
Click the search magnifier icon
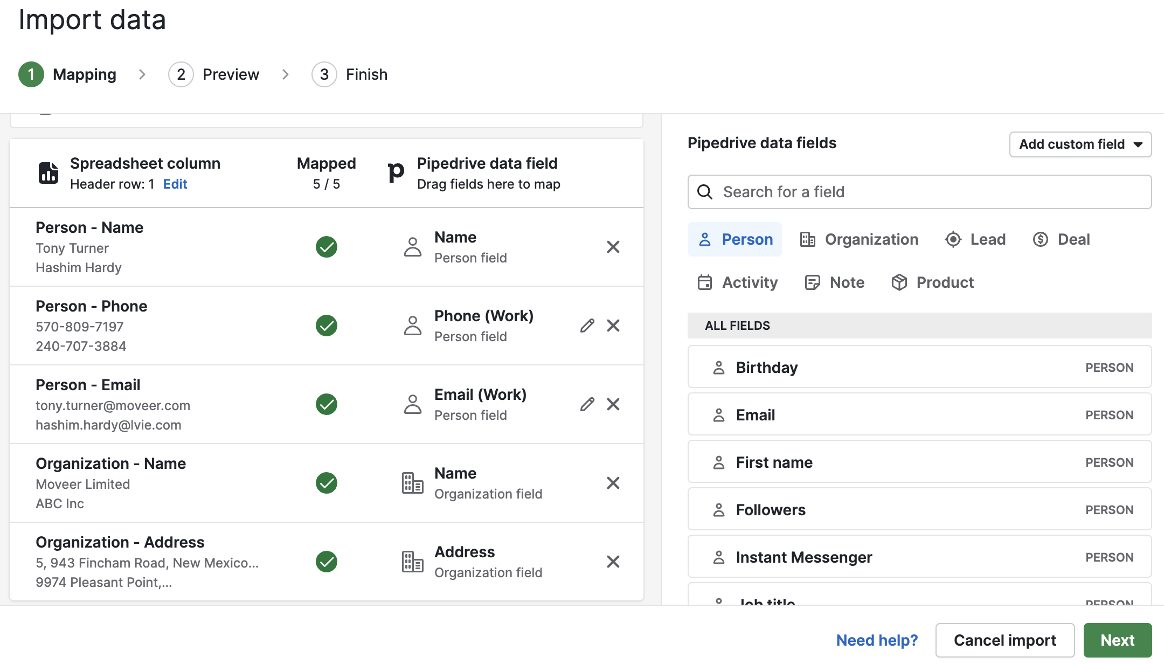coord(705,192)
